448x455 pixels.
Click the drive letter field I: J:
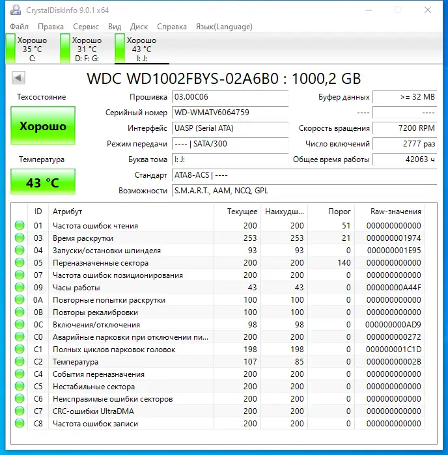[230, 159]
